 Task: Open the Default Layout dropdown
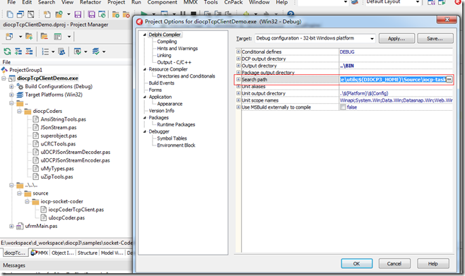(x=418, y=2)
